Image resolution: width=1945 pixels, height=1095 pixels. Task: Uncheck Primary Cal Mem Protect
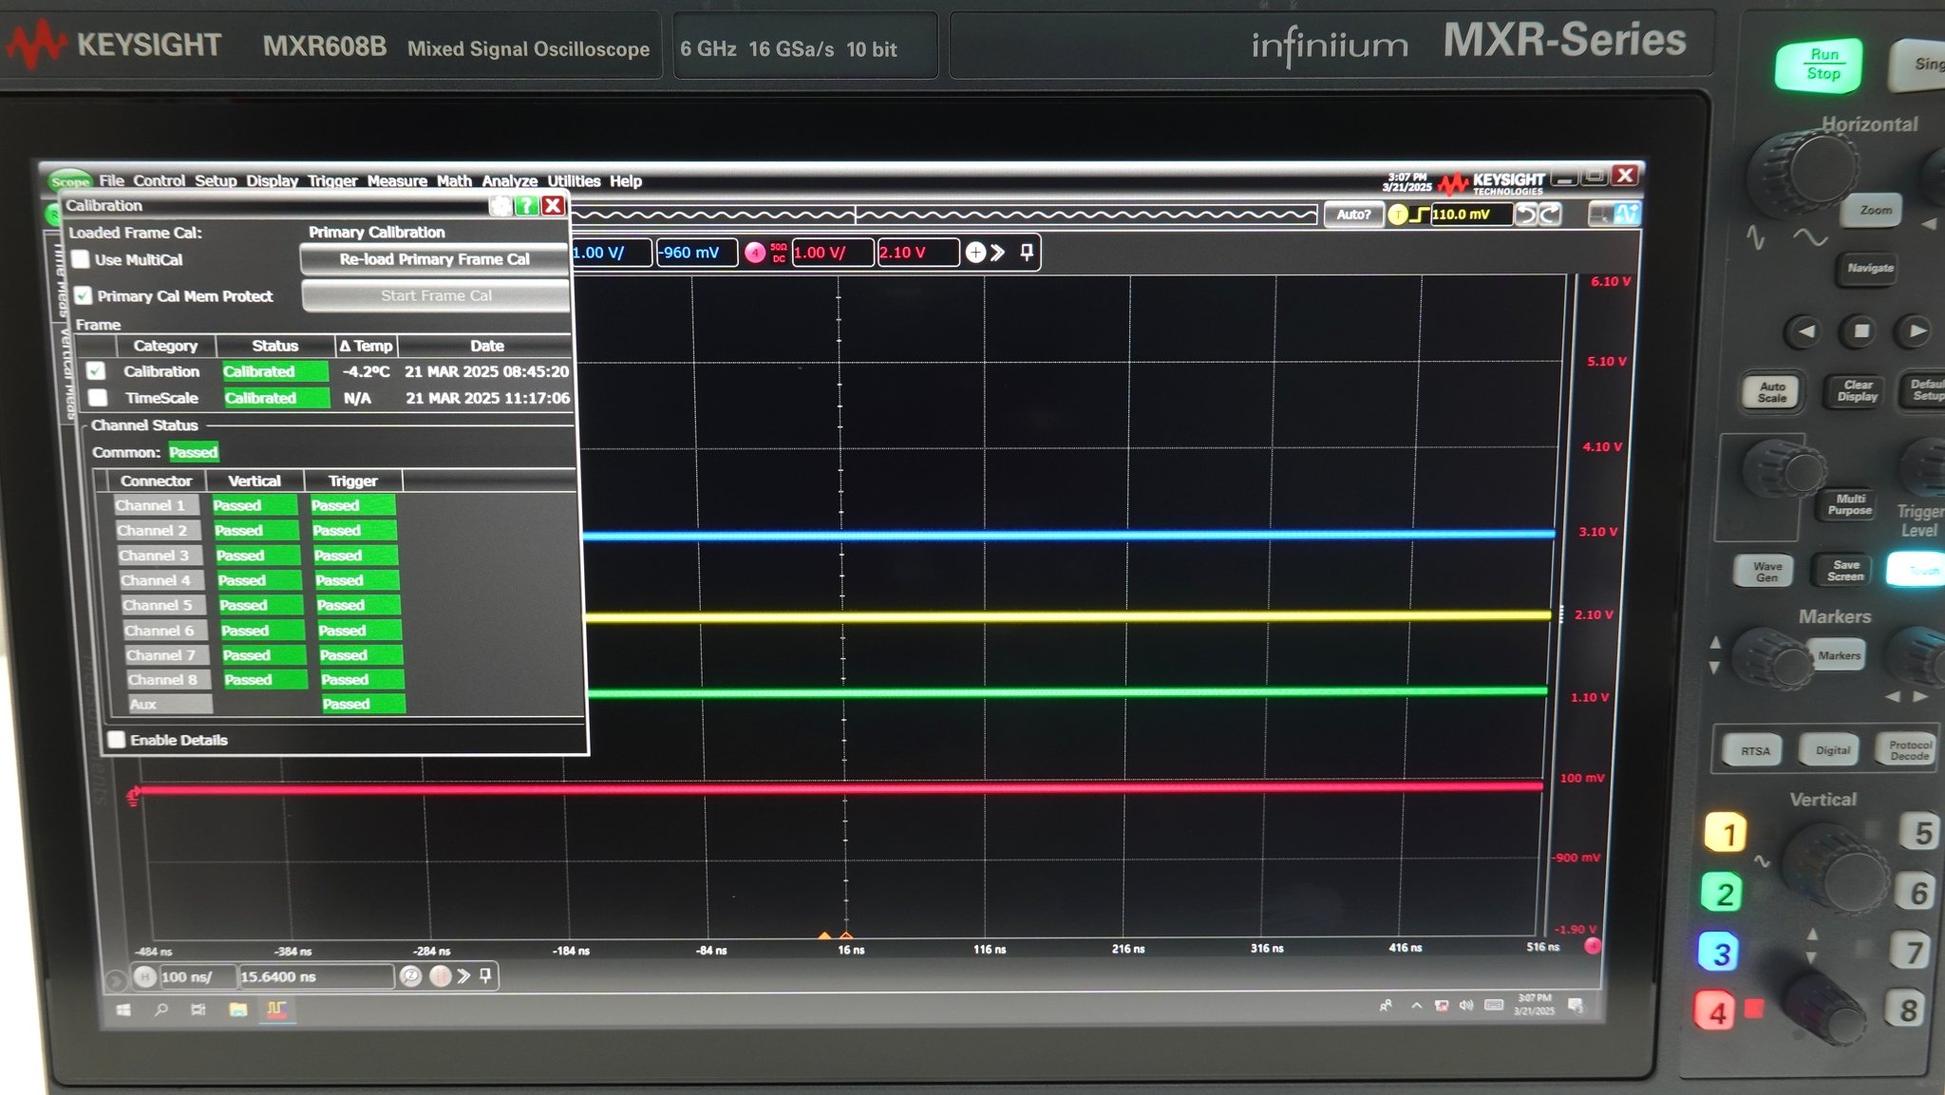pyautogui.click(x=84, y=295)
